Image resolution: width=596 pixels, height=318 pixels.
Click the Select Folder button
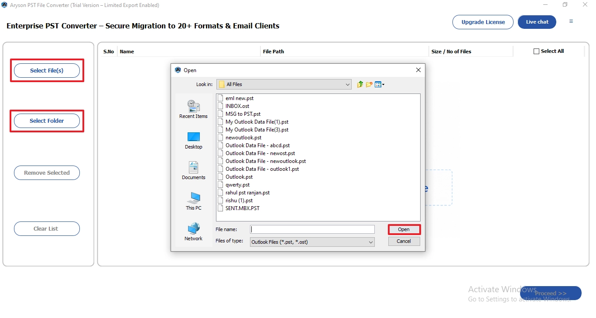pyautogui.click(x=47, y=121)
